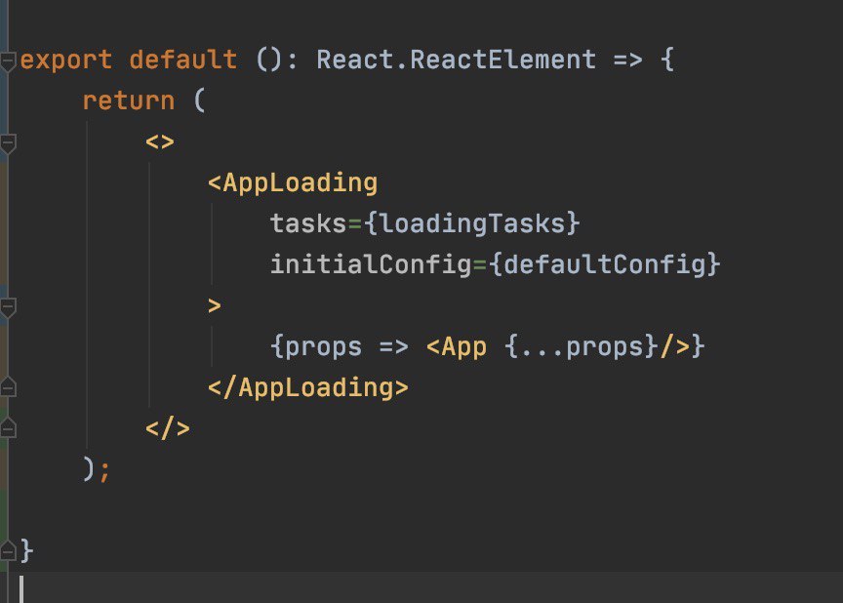The width and height of the screenshot is (843, 603).
Task: Click the closing '</AppLoading>' tag
Action: pos(308,388)
